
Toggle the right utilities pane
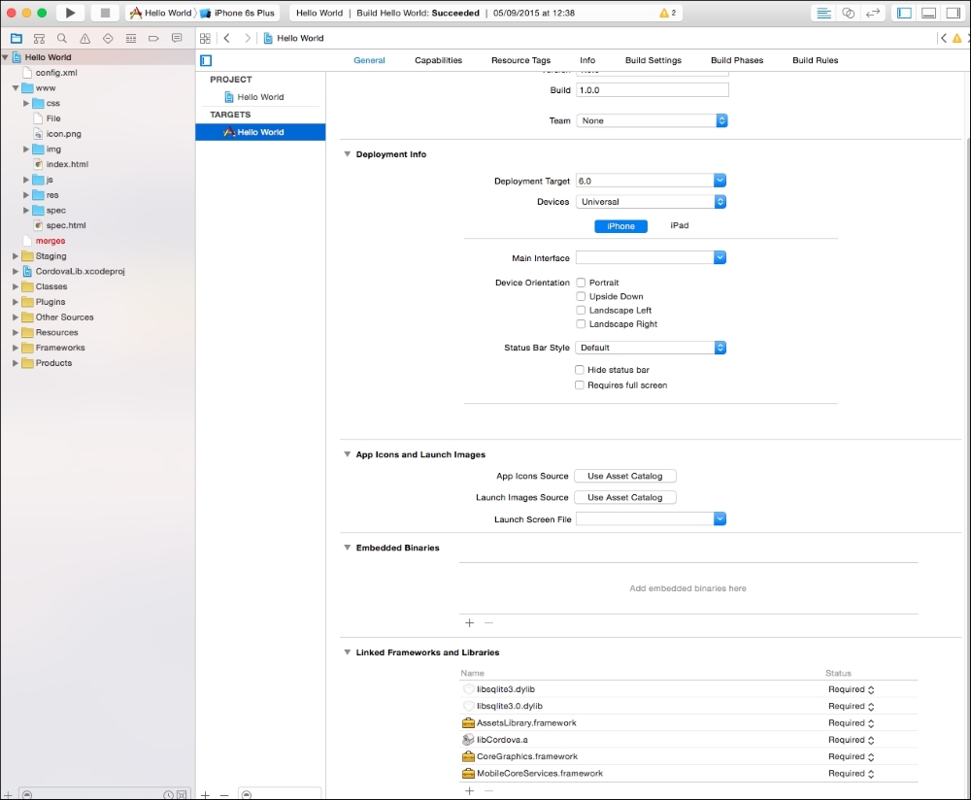coord(953,13)
